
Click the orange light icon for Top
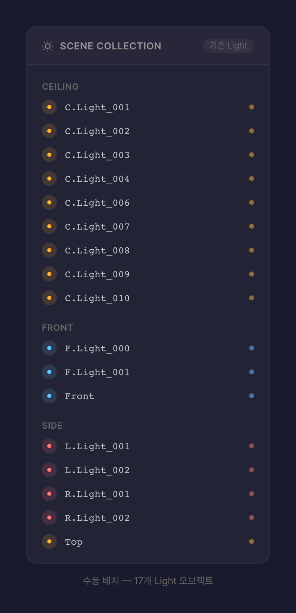pyautogui.click(x=49, y=541)
